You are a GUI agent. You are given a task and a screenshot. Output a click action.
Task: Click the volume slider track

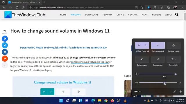click(158, 83)
